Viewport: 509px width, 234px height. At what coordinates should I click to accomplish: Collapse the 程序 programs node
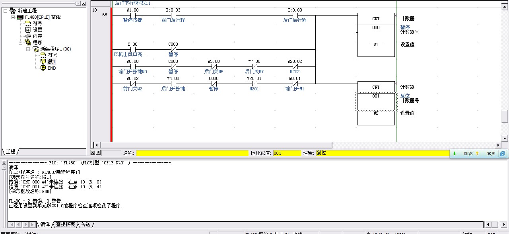point(20,43)
